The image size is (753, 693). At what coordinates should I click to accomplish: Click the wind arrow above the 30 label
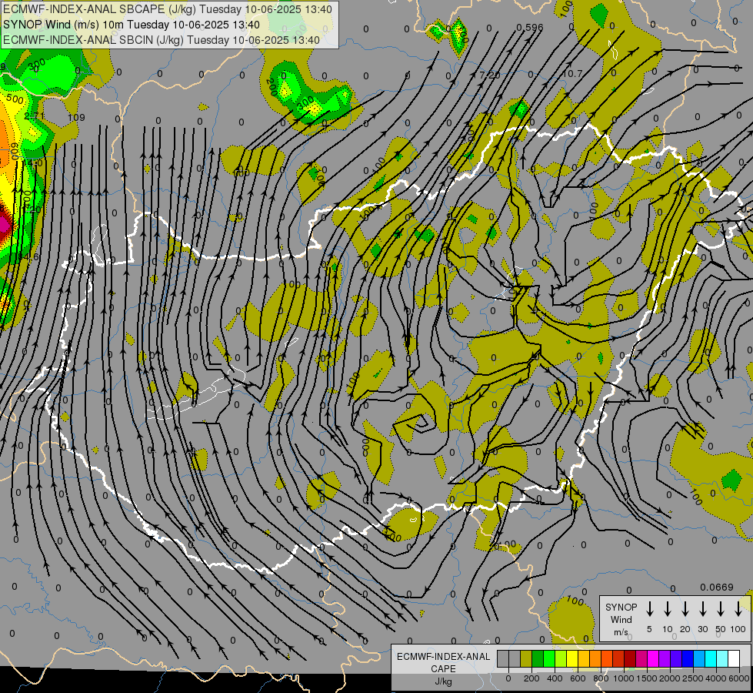point(702,608)
